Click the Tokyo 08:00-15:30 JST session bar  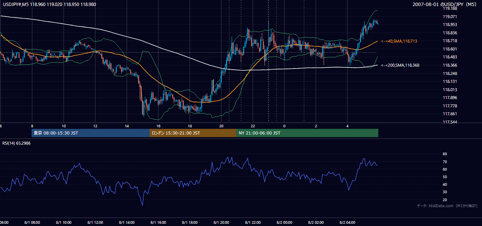point(91,133)
